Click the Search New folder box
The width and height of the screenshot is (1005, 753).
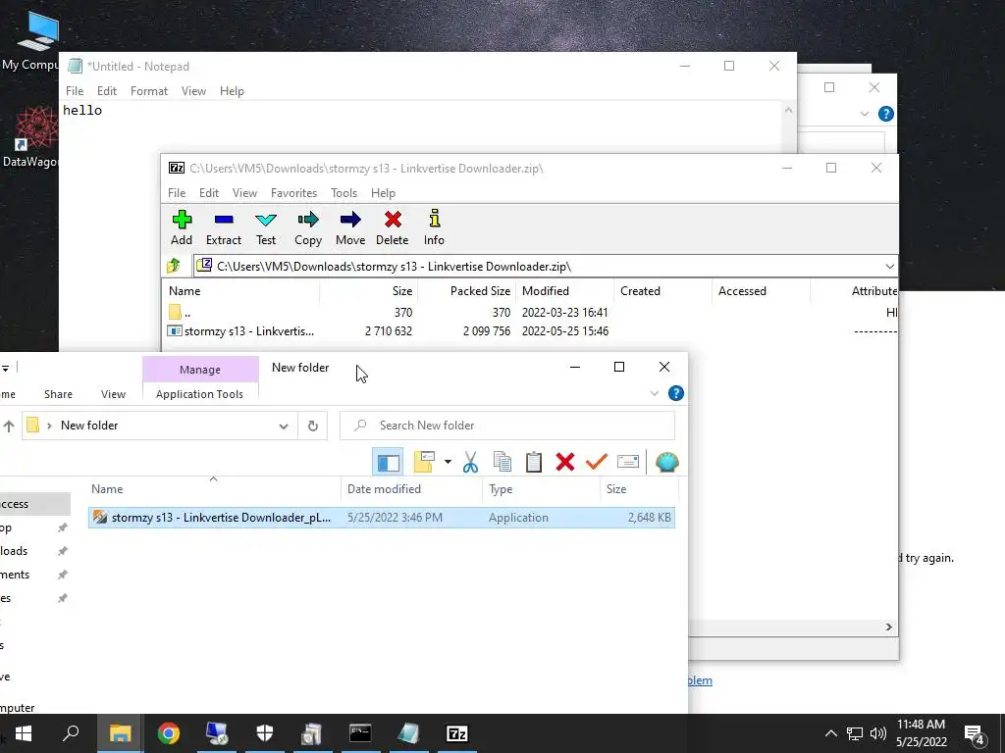507,426
